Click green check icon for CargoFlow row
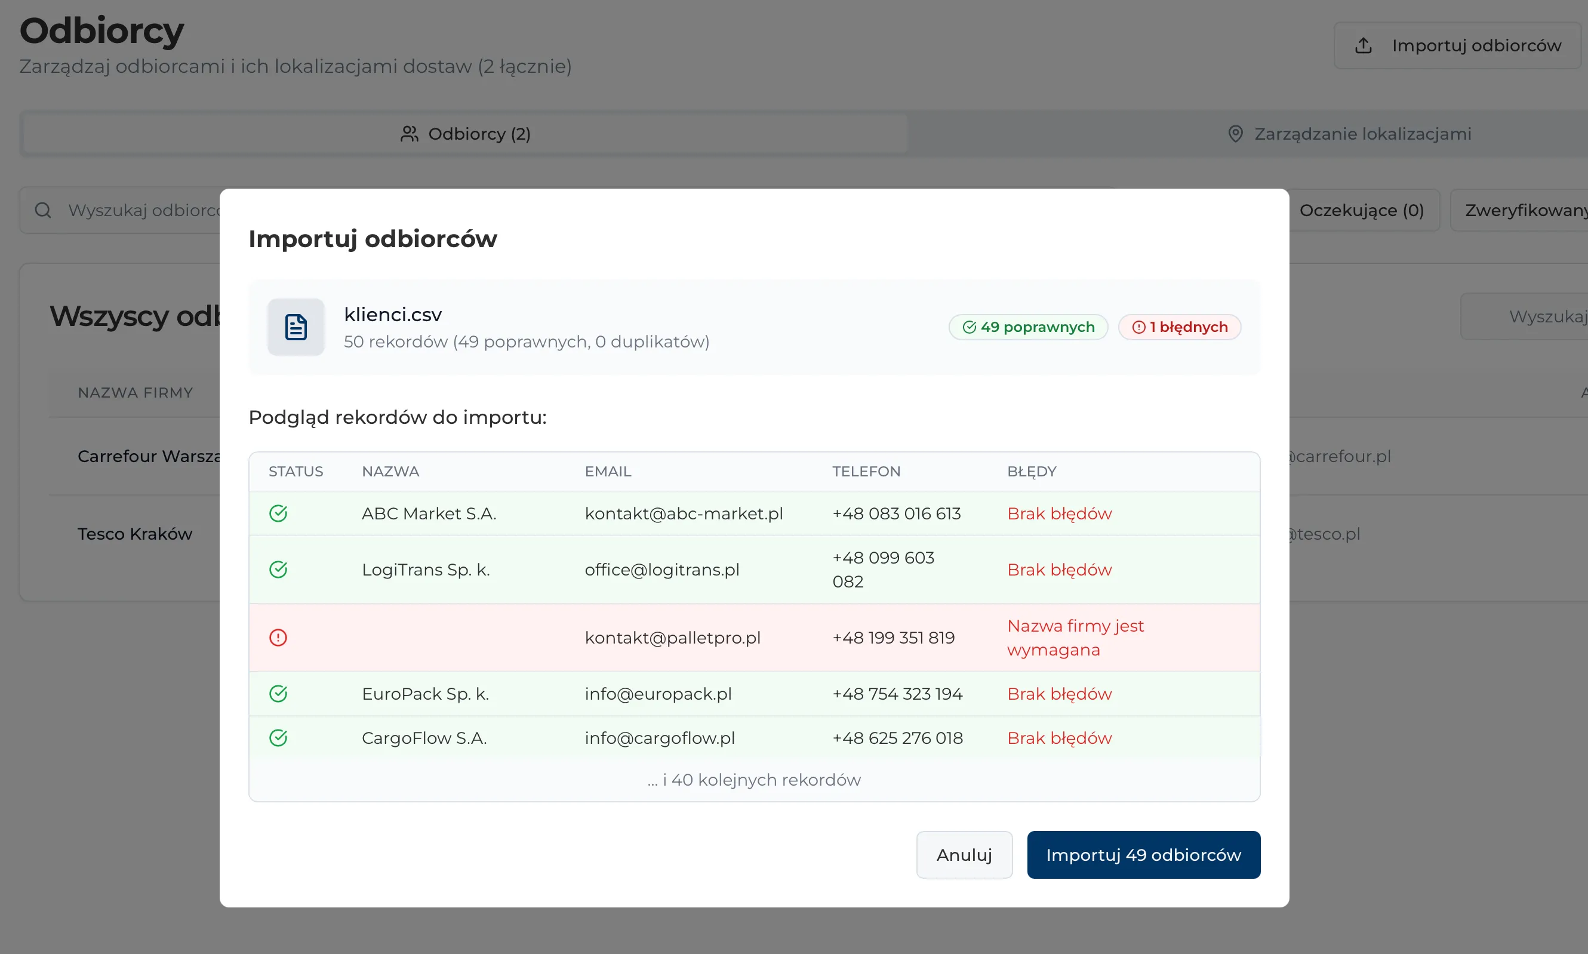 278,738
